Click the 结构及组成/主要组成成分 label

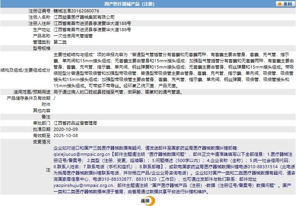(25, 70)
